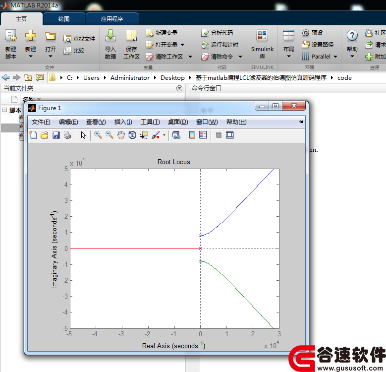Image resolution: width=386 pixels, height=372 pixels.
Task: Click the Help question mark icon
Action: tap(352, 36)
